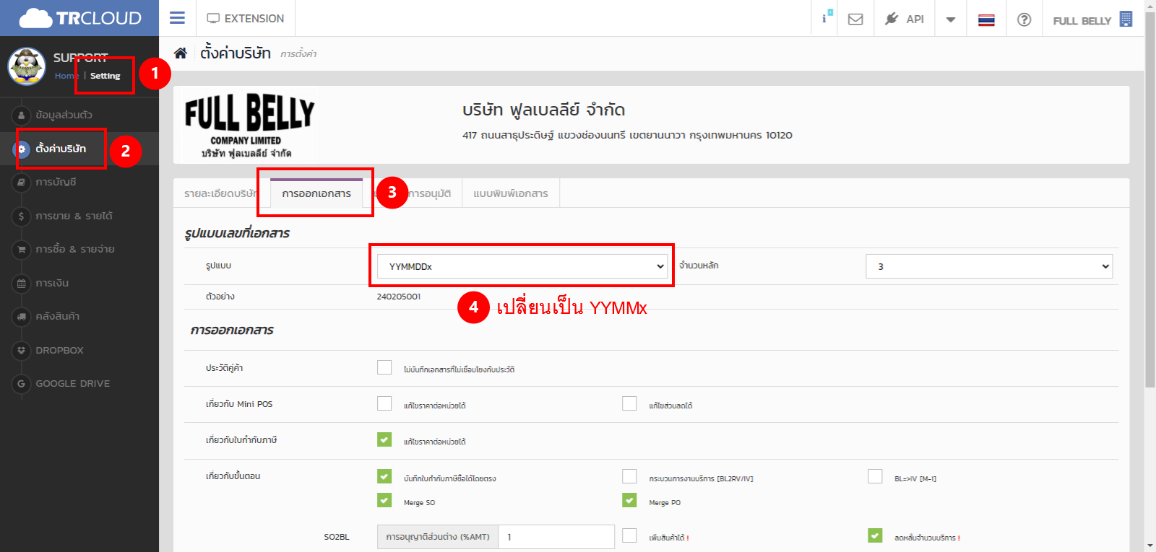The image size is (1156, 552).
Task: Toggle the hamburger sidebar menu
Action: [x=177, y=18]
